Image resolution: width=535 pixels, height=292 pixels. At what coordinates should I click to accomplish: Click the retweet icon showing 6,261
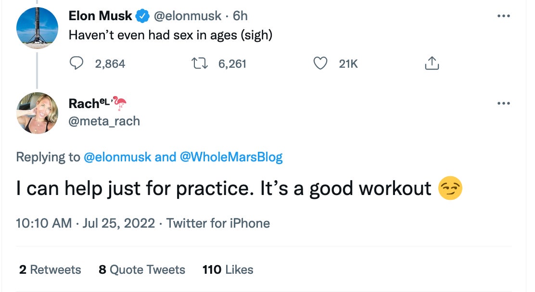pyautogui.click(x=201, y=63)
